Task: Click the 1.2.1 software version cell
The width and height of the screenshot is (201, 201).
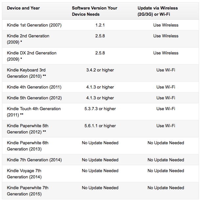Action: point(100,25)
